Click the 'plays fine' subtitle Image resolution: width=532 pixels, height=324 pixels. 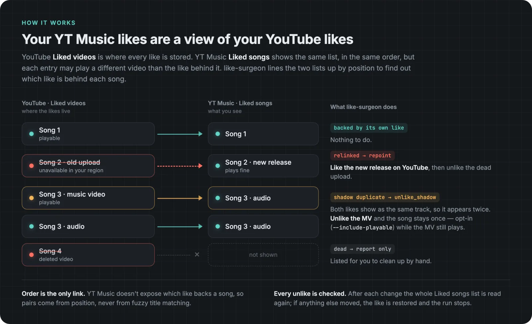(x=237, y=170)
